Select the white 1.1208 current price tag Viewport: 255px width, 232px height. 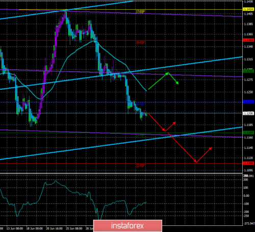248,113
